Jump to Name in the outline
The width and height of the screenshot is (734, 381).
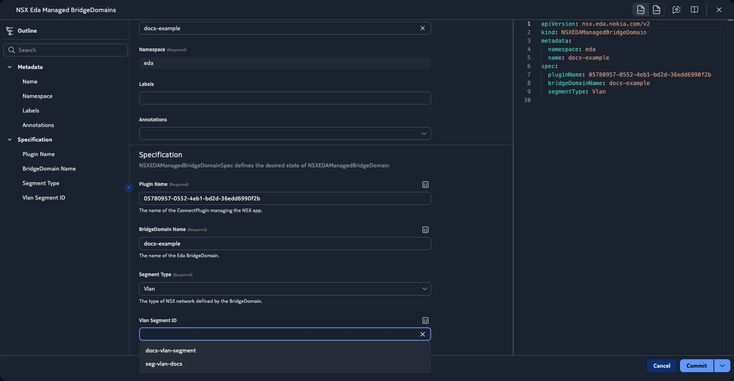pos(30,81)
